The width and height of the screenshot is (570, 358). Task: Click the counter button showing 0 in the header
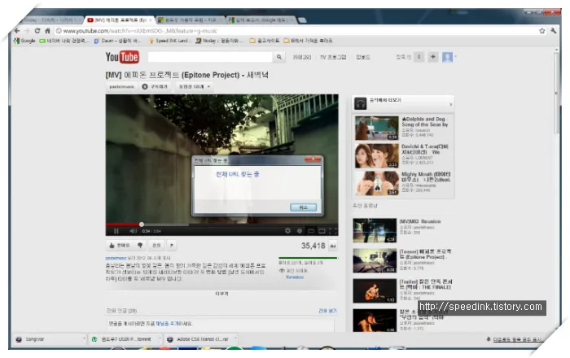(x=419, y=57)
